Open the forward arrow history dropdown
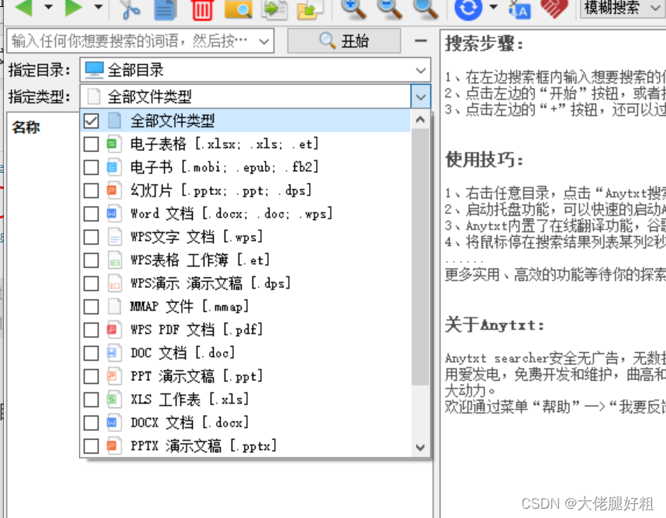666x518 pixels. coord(98,7)
